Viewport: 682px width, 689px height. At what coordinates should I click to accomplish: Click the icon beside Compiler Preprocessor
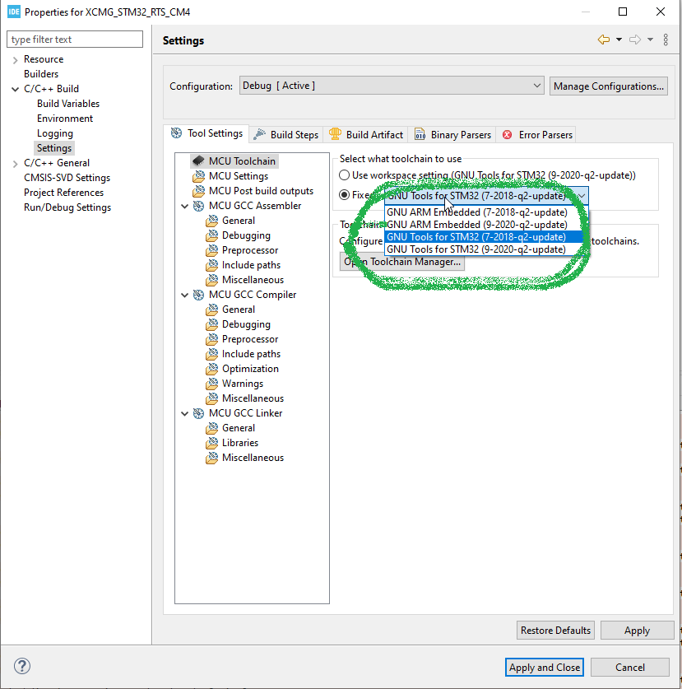(x=211, y=339)
